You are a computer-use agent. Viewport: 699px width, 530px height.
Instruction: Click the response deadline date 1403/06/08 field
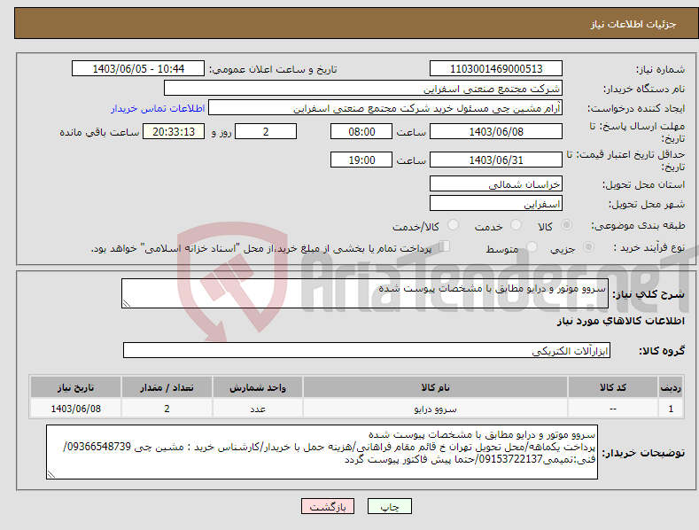(496, 131)
